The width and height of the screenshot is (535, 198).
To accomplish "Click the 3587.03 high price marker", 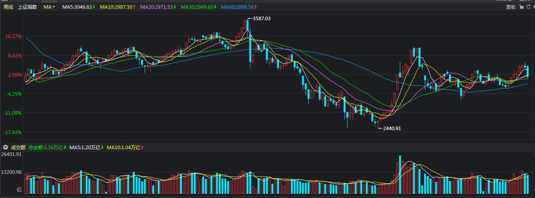I will pos(261,19).
